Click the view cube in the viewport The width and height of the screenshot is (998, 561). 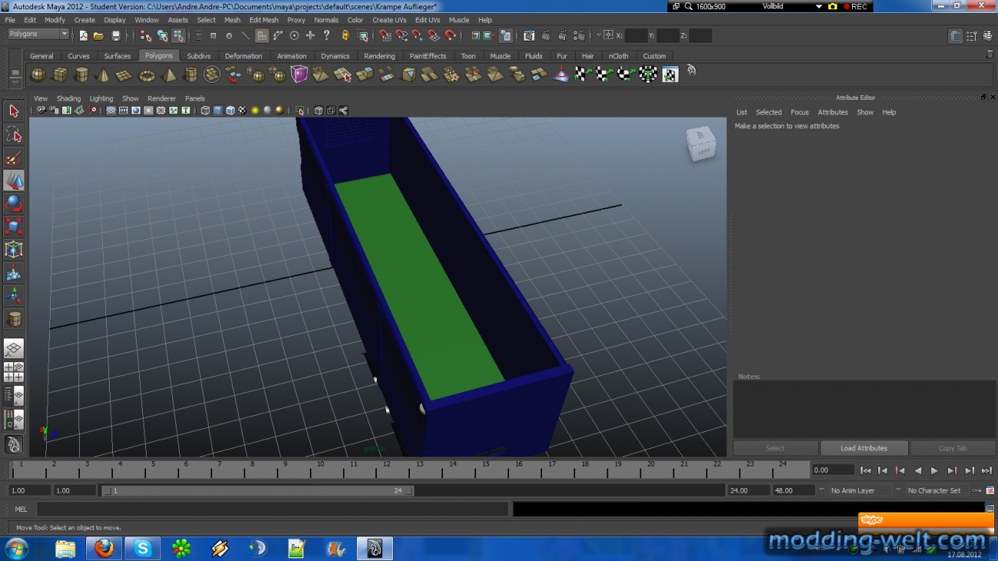(x=701, y=144)
